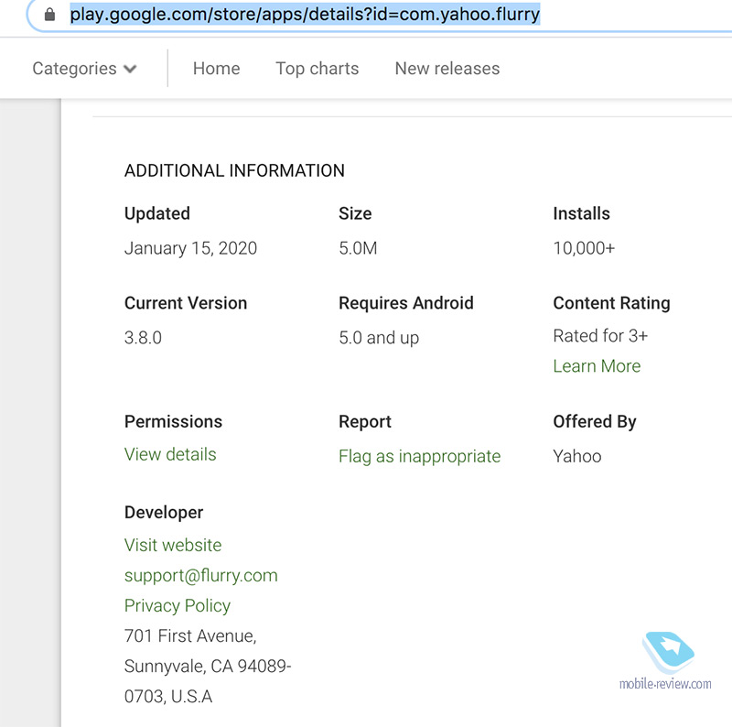Image resolution: width=732 pixels, height=727 pixels.
Task: Select the Content Rating label
Action: (611, 303)
